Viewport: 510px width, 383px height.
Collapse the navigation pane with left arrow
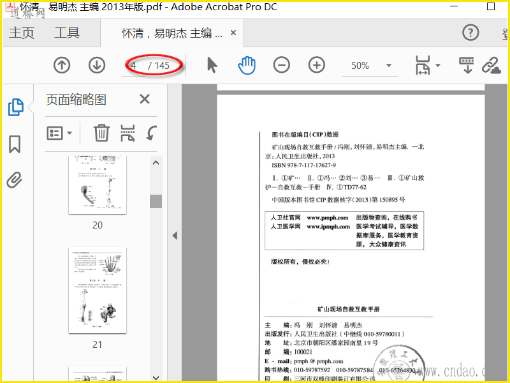tap(175, 236)
